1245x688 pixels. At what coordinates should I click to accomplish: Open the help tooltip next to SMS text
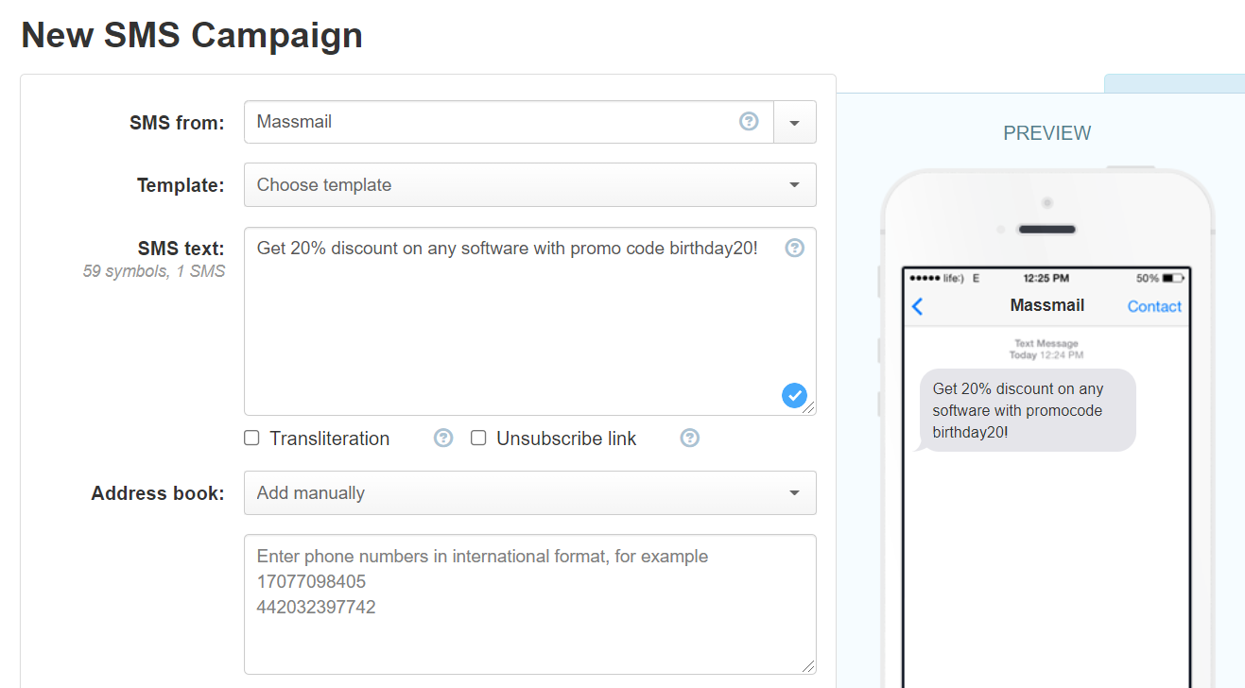pyautogui.click(x=794, y=248)
